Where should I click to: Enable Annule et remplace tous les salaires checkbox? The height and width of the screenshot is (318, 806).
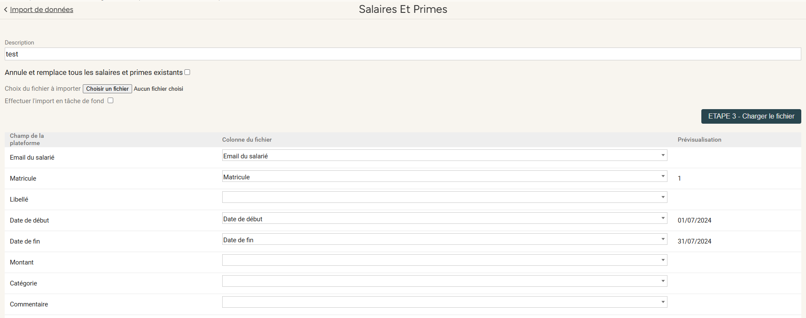(187, 72)
